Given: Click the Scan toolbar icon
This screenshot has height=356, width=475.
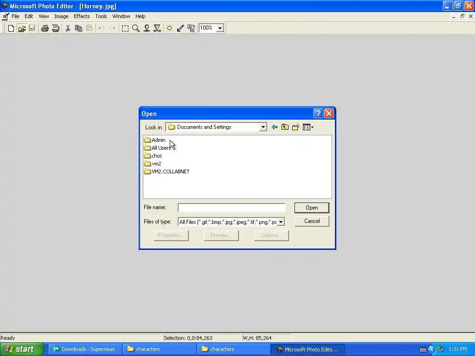Looking at the screenshot, I should pos(56,28).
